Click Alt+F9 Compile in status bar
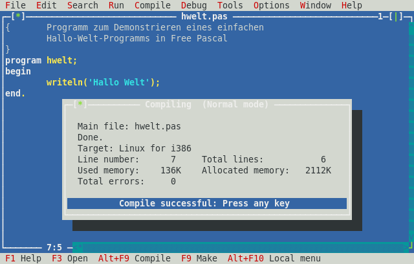This screenshot has width=414, height=264. [x=135, y=258]
